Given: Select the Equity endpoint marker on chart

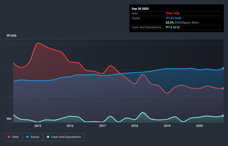Looking at the screenshot, I should [x=223, y=68].
